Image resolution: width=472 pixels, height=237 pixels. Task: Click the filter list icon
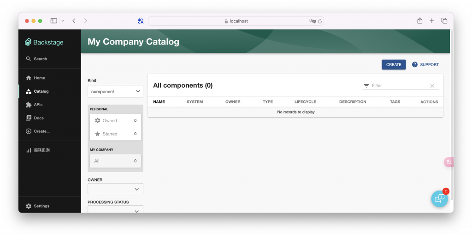366,86
